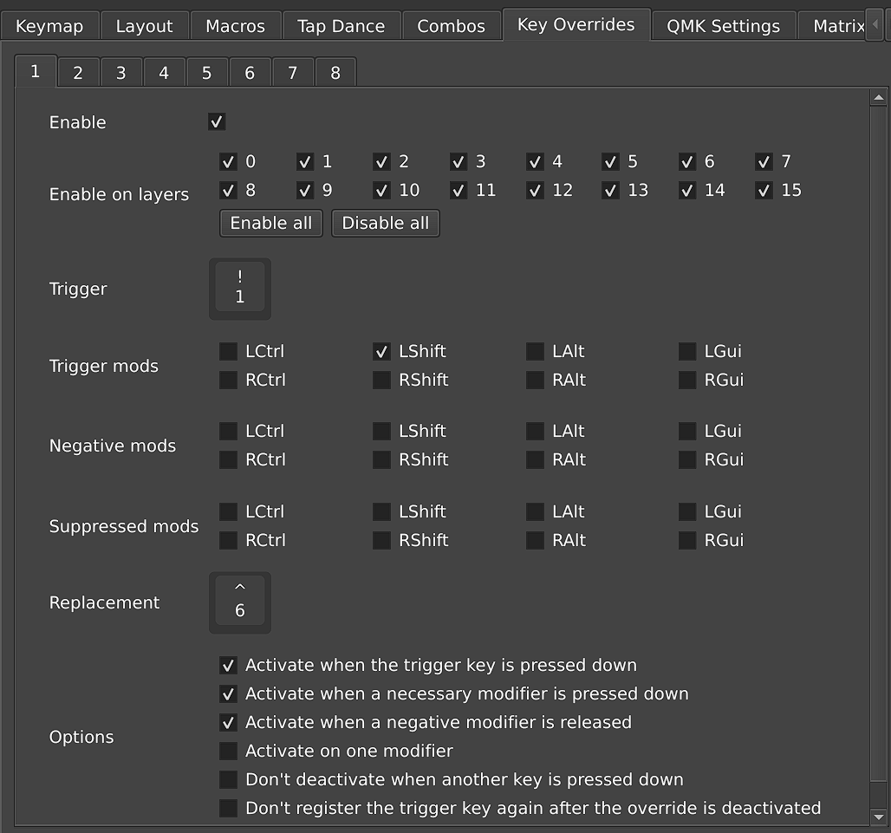Select key override entry 4
This screenshot has width=891, height=833.
pos(164,73)
